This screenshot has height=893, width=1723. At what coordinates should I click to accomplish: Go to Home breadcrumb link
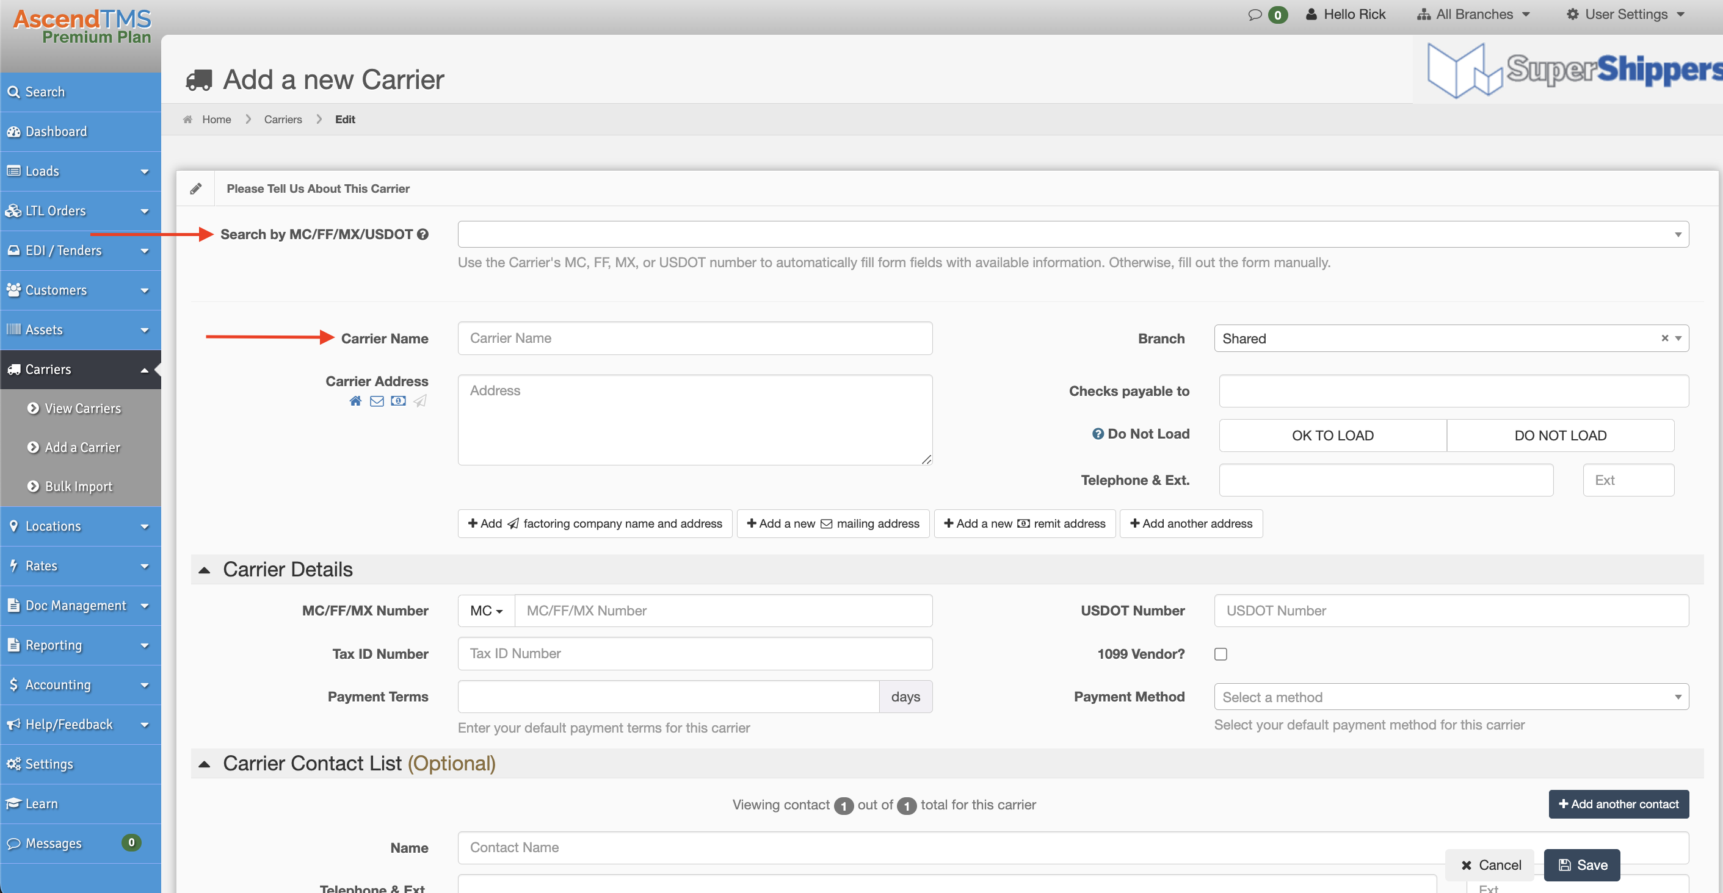217,120
